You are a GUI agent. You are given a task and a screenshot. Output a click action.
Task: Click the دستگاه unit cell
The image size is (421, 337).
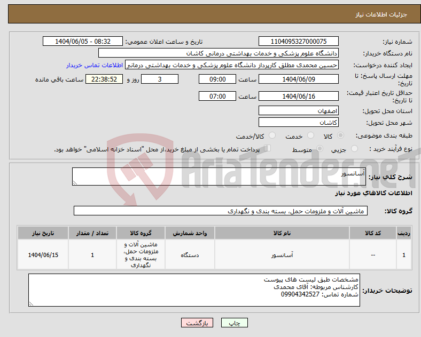(x=190, y=255)
